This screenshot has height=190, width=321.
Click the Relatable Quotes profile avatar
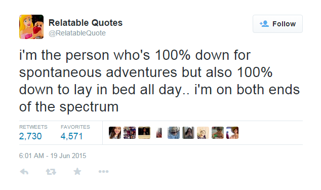pos(31,27)
